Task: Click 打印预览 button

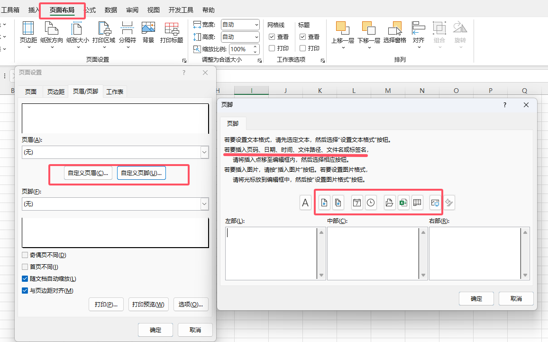Action: [x=148, y=304]
